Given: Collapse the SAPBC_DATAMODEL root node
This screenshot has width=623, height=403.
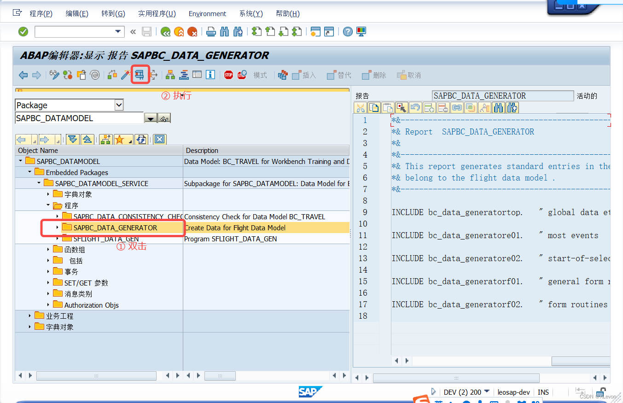Looking at the screenshot, I should click(20, 161).
